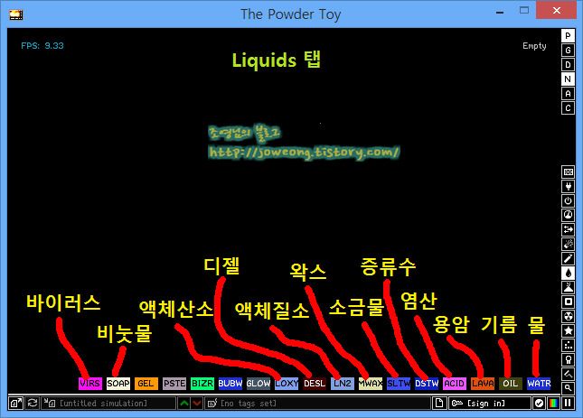583x418 pixels.
Task: Select the OIL element
Action: [511, 383]
